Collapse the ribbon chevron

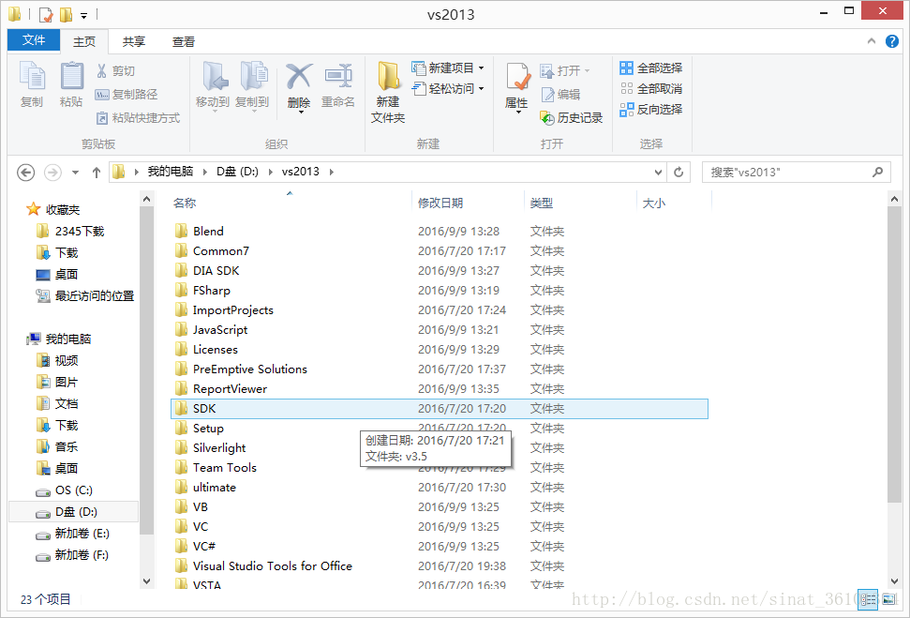pyautogui.click(x=872, y=41)
